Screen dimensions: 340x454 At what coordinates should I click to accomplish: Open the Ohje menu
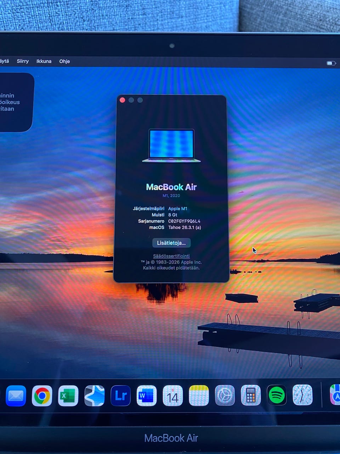64,61
